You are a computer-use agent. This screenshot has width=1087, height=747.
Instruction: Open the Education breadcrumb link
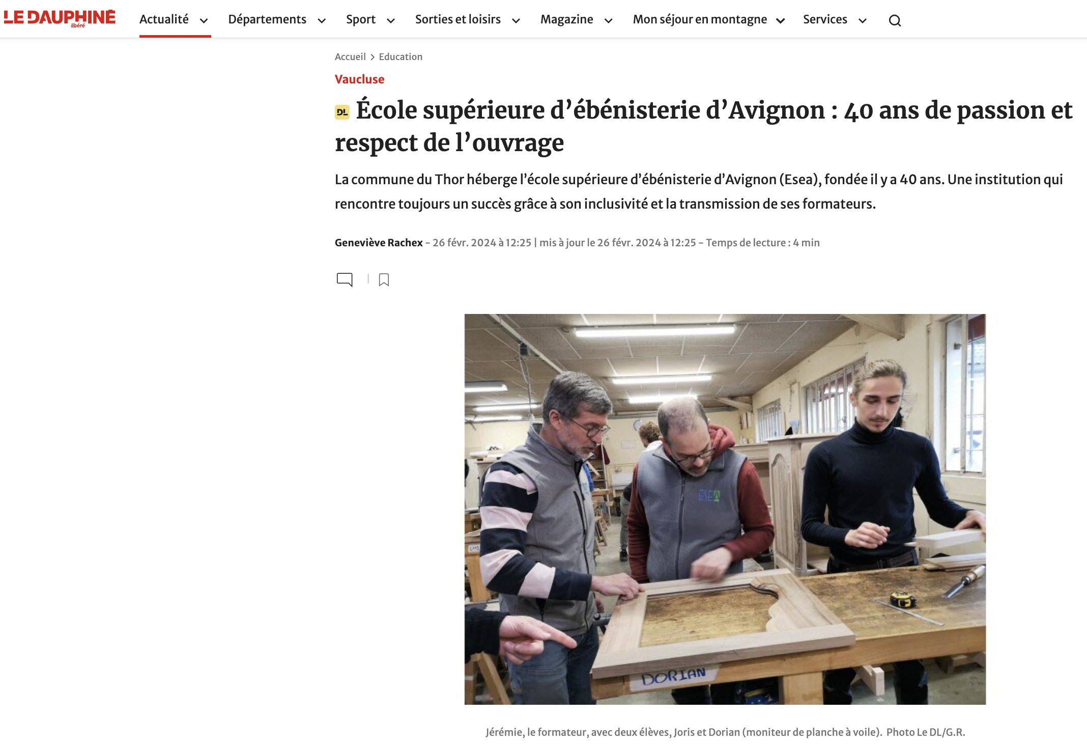tap(401, 56)
